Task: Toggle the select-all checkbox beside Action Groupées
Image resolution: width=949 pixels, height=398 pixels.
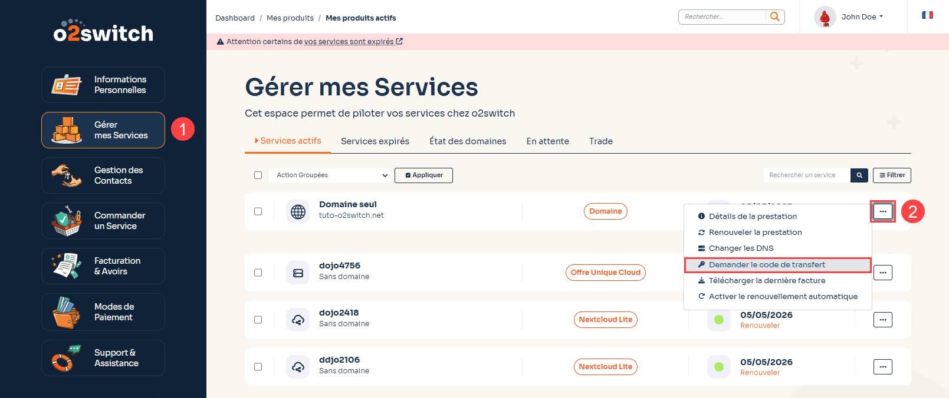Action: coord(258,175)
